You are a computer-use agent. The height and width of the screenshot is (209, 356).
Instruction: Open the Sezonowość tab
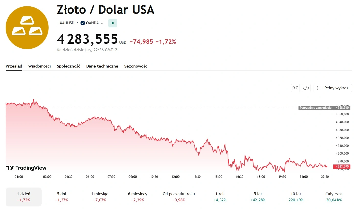click(x=136, y=66)
